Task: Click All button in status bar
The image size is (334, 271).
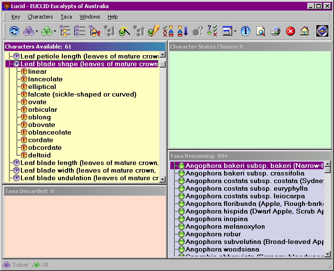Action: [40, 265]
